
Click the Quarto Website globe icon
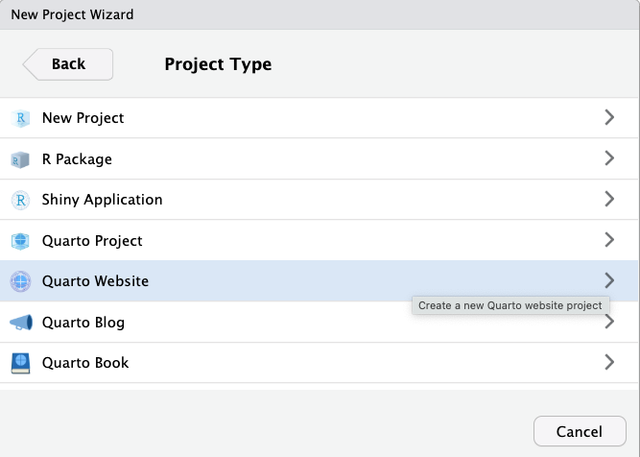[x=20, y=281]
